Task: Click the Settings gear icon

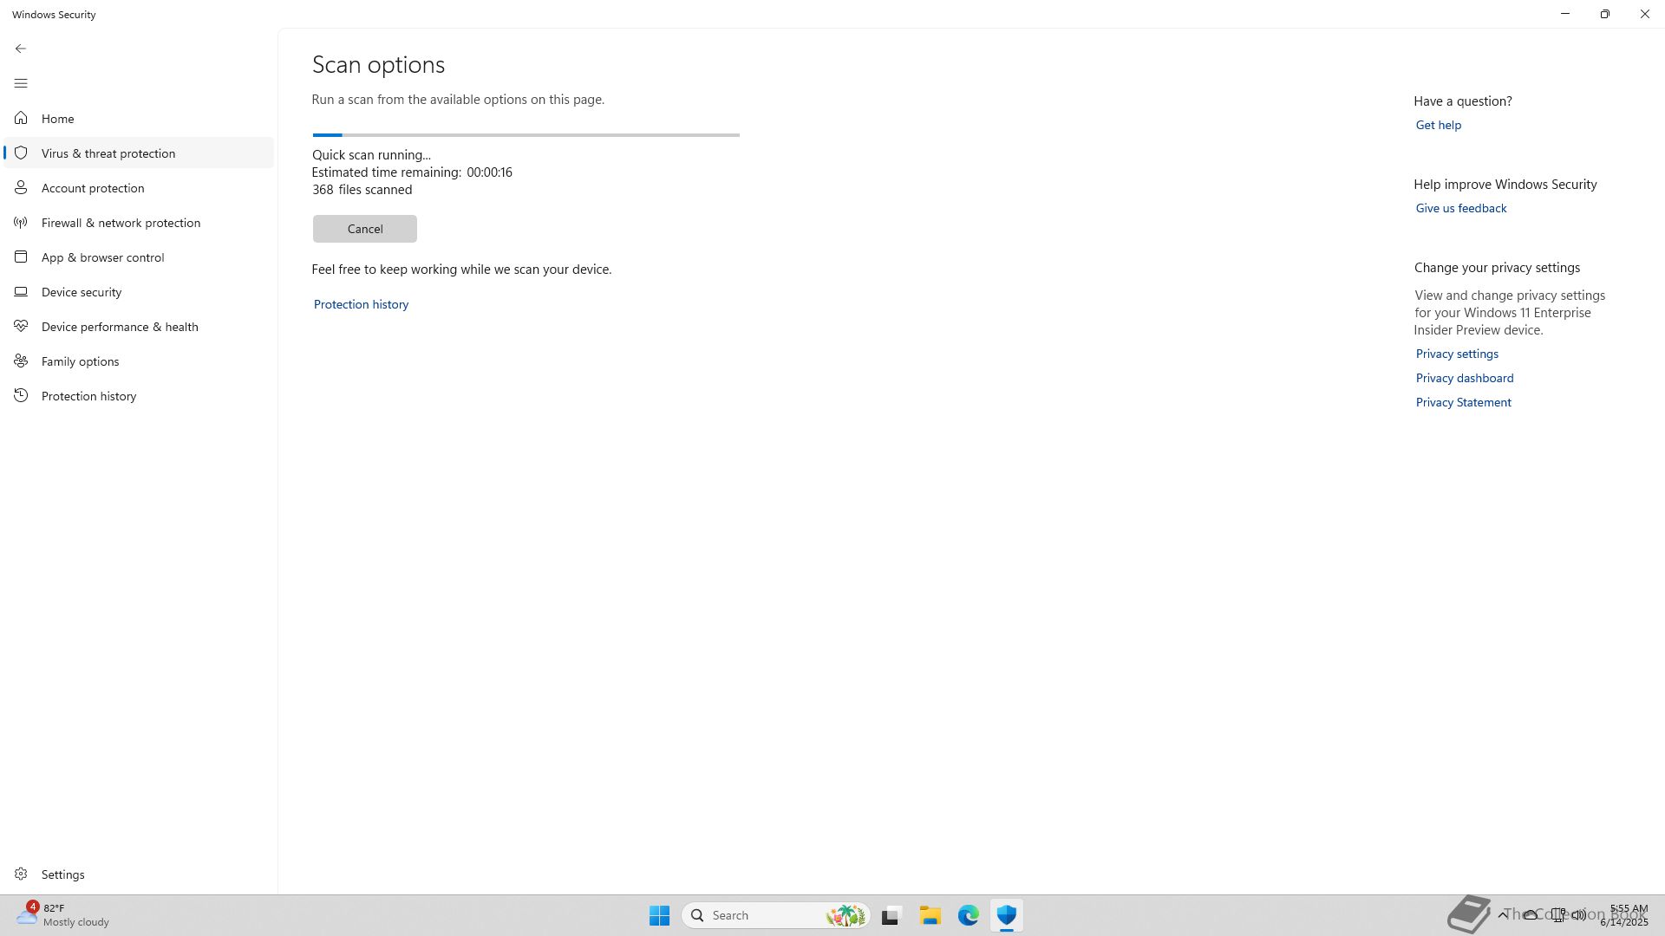Action: click(x=21, y=874)
